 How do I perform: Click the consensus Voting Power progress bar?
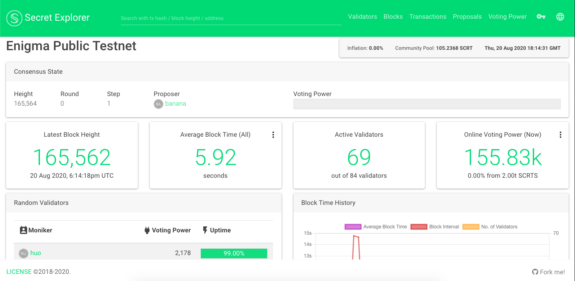[x=427, y=104]
